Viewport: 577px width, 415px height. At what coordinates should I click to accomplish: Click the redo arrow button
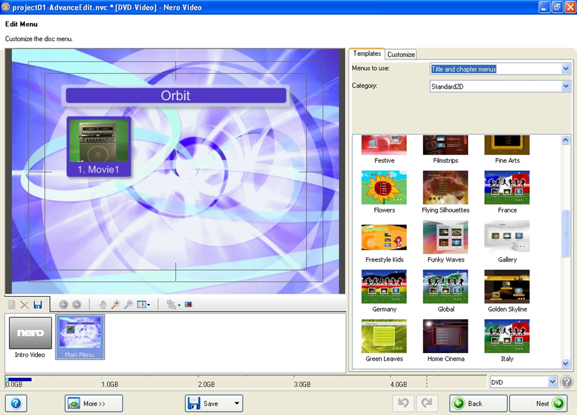click(427, 404)
